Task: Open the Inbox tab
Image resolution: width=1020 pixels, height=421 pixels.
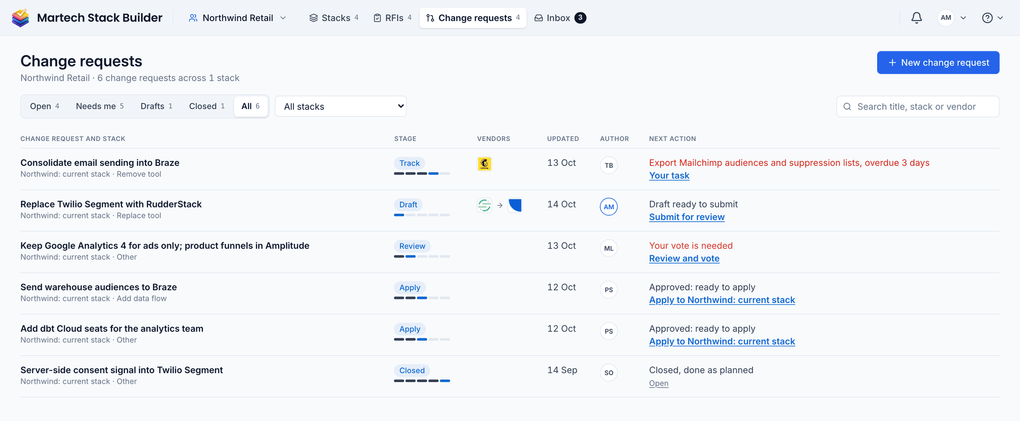Action: [x=560, y=18]
